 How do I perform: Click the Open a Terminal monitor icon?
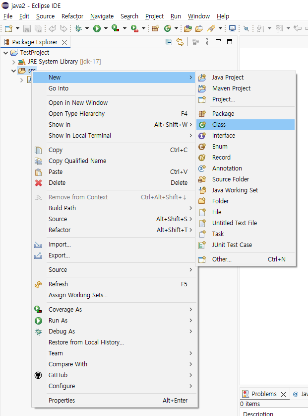point(232,28)
